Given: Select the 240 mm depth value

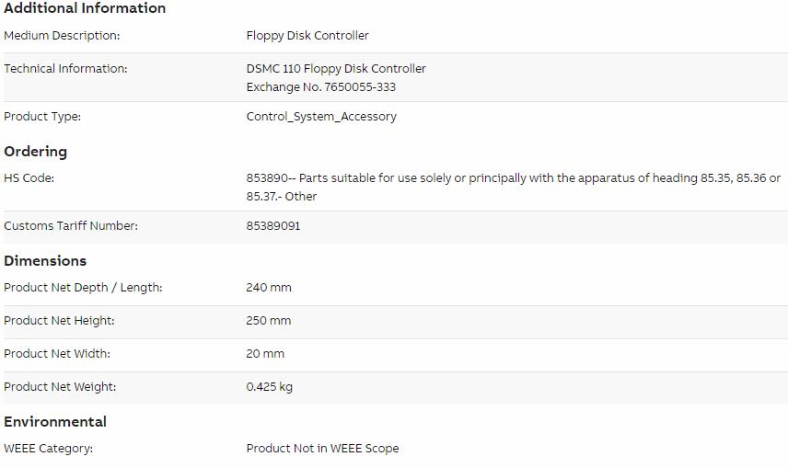Looking at the screenshot, I should (269, 288).
